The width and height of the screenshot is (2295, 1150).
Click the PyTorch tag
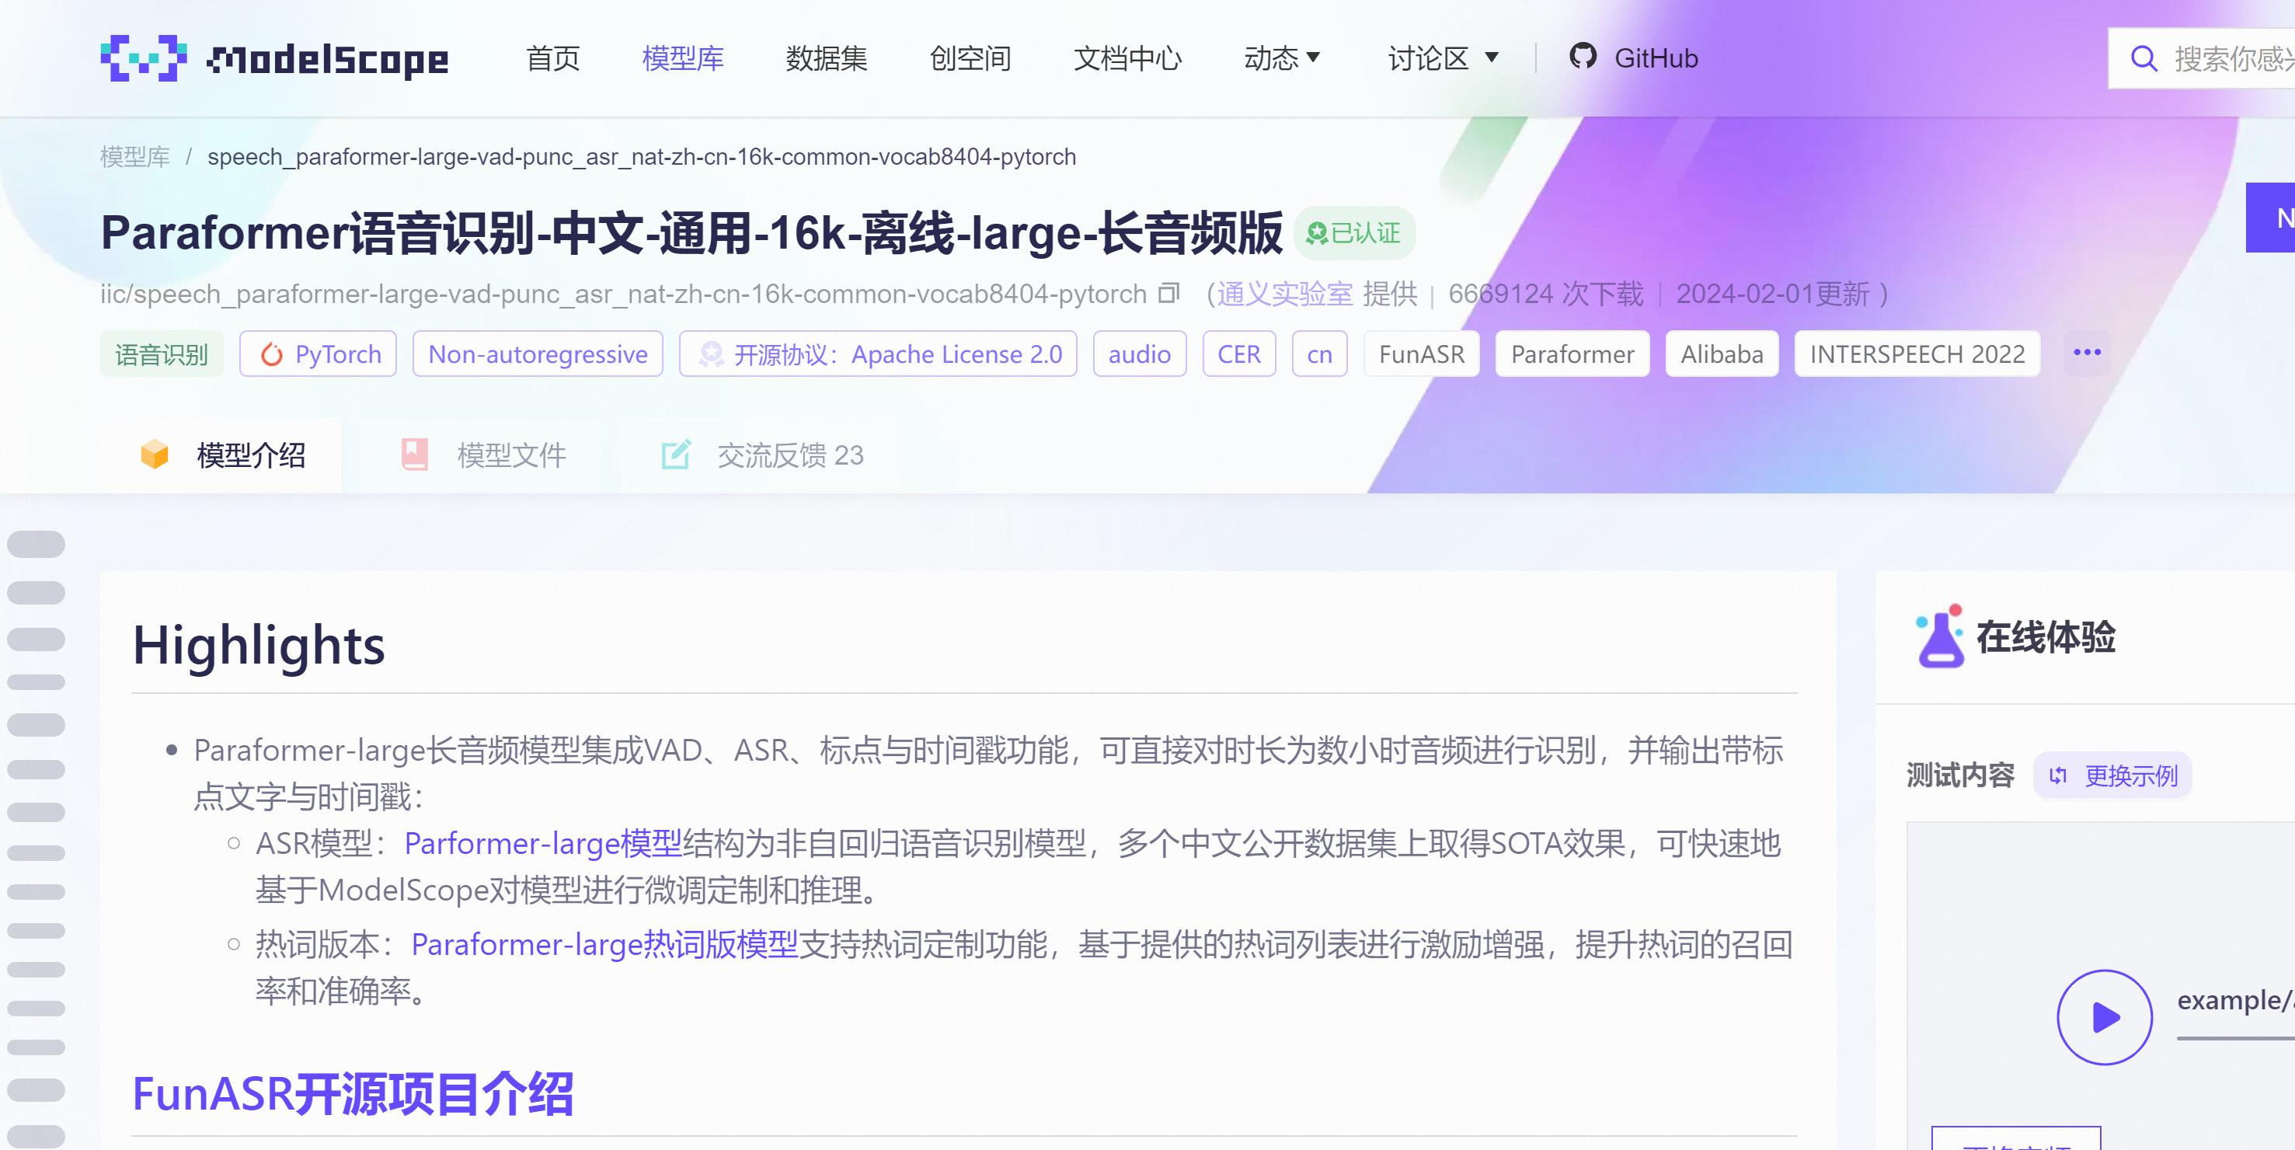coord(318,354)
